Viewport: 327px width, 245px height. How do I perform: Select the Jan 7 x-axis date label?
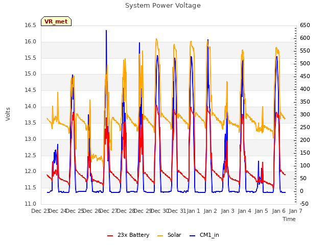(295, 211)
